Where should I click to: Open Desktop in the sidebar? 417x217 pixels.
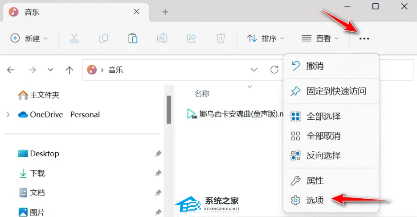coord(39,154)
